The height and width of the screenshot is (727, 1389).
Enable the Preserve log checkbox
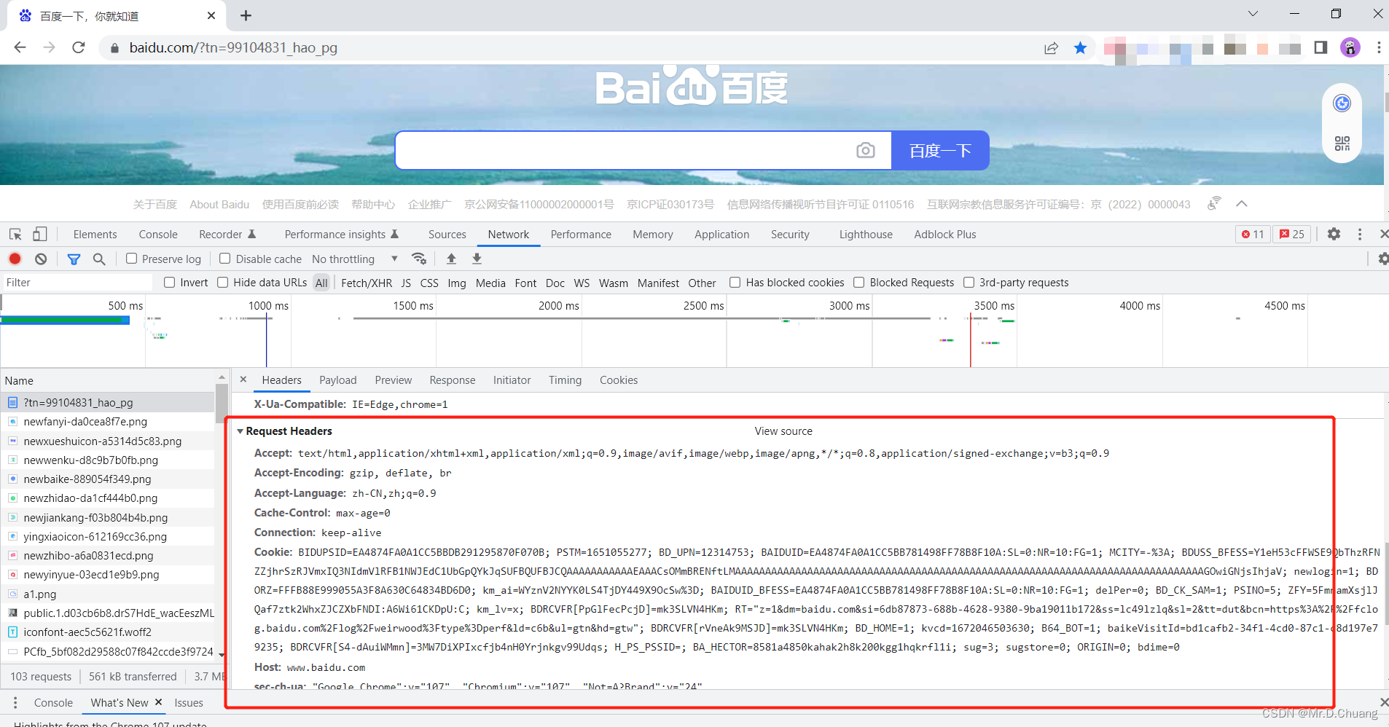point(131,259)
